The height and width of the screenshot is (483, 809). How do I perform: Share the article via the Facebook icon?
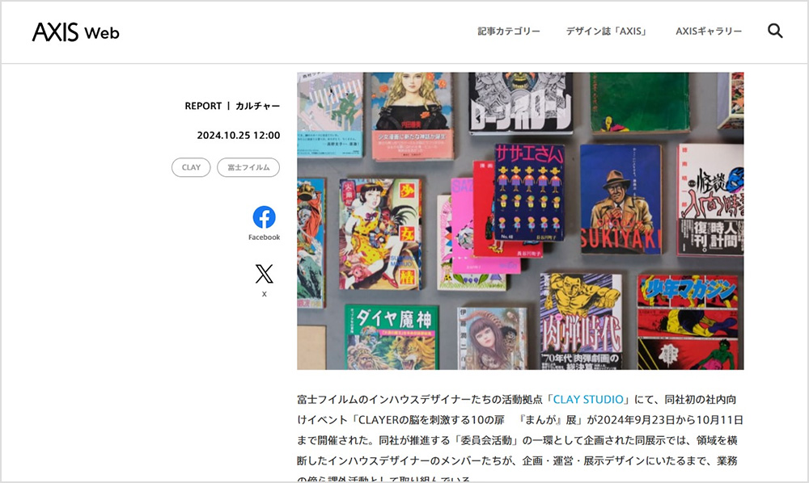pos(263,216)
